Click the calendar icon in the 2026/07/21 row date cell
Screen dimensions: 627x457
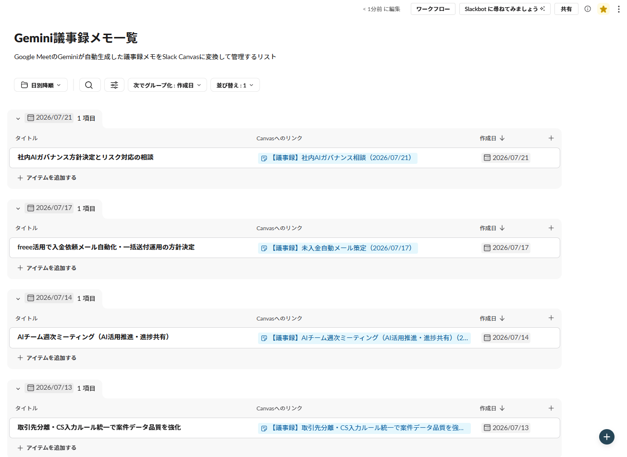[487, 158]
